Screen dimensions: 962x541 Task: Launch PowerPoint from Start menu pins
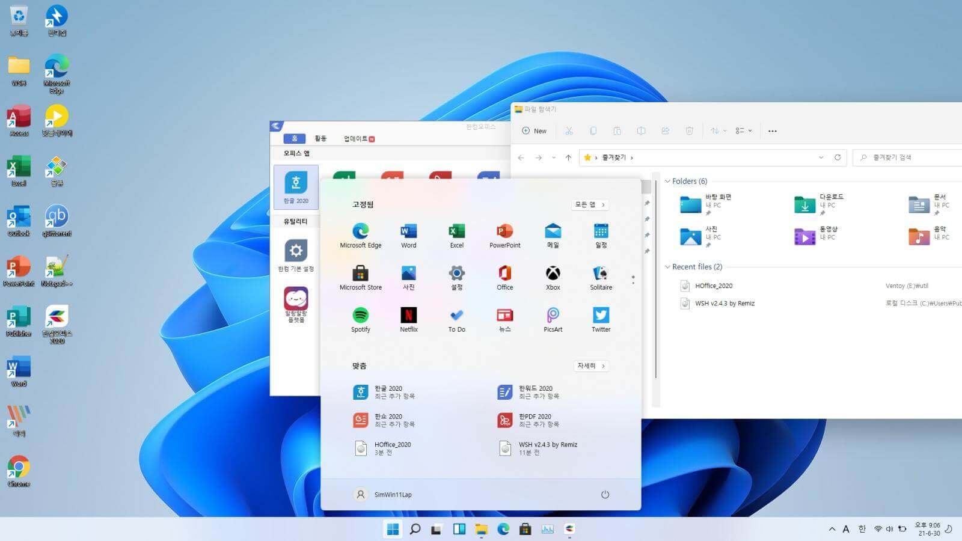point(504,236)
